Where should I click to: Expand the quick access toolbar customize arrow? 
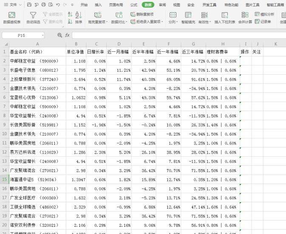(x=72, y=5)
